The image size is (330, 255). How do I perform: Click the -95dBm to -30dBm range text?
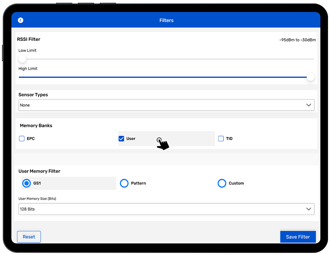[x=297, y=40]
